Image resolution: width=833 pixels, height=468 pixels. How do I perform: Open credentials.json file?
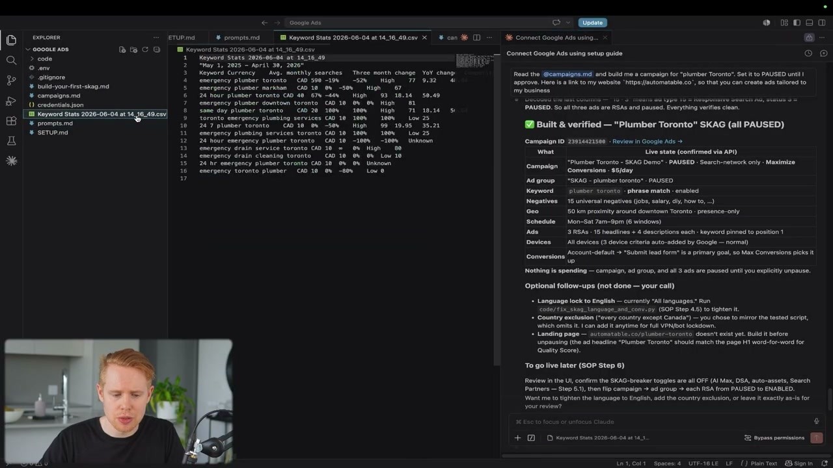[x=60, y=105]
